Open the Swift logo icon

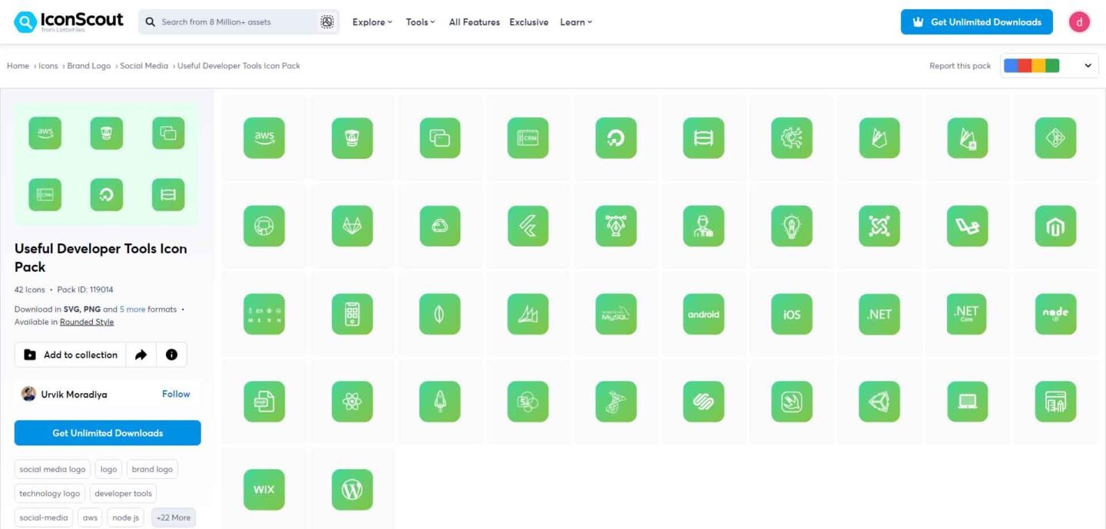(x=792, y=402)
